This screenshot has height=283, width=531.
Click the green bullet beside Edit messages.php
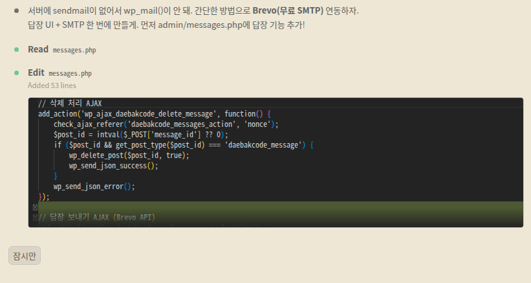17,73
